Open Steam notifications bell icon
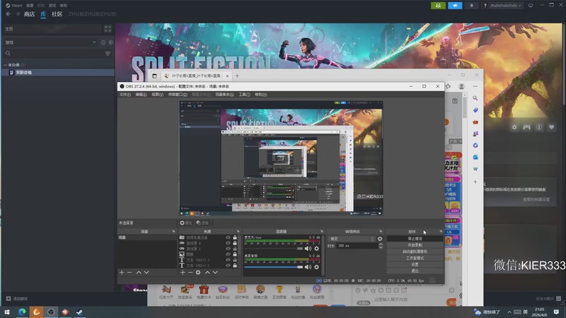Viewport: 566px width, 318px height. 471,6
